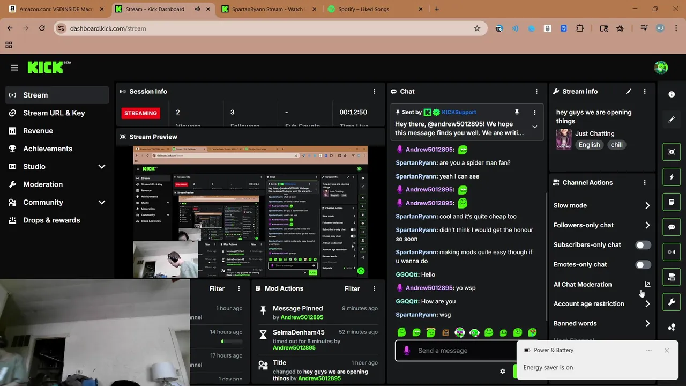Viewport: 686px width, 386px height.
Task: Open the hamburger menu beside the Kick logo
Action: point(14,68)
